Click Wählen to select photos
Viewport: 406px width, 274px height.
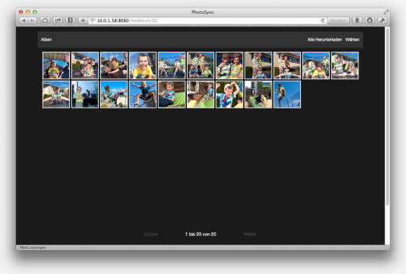pos(352,40)
